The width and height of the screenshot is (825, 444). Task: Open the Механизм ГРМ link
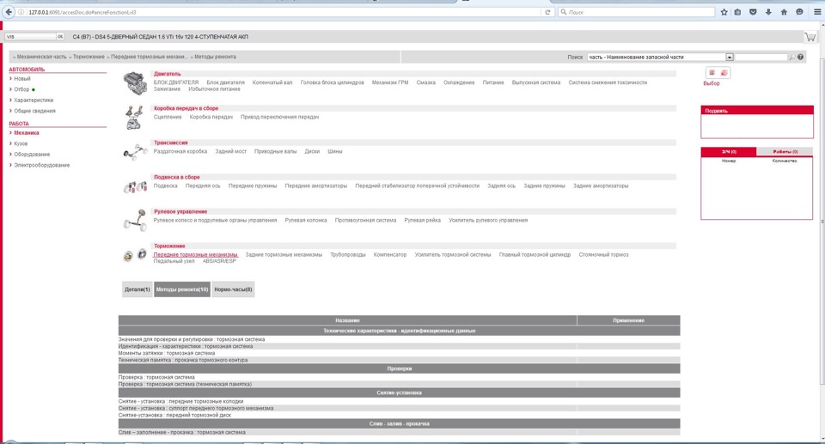coord(390,82)
